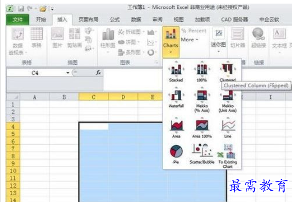The image size is (292, 202).
Task: Switch to the 开始 home tab
Action: 41,20
